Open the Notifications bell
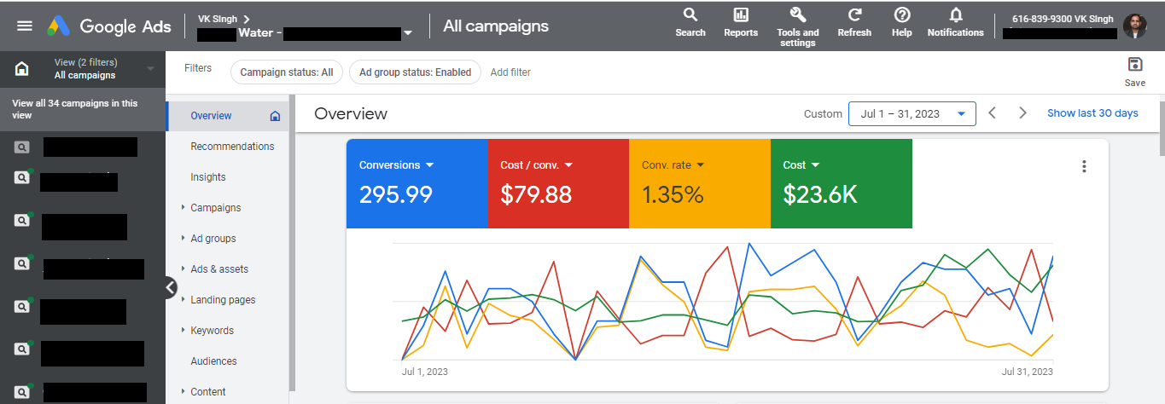 tap(955, 15)
